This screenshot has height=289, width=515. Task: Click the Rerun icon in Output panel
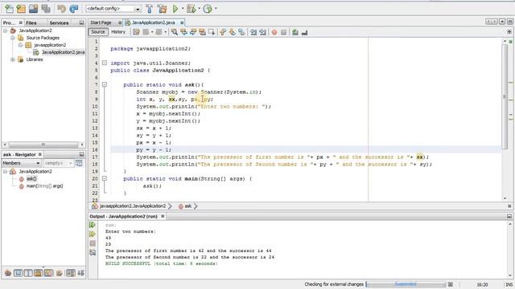93,225
